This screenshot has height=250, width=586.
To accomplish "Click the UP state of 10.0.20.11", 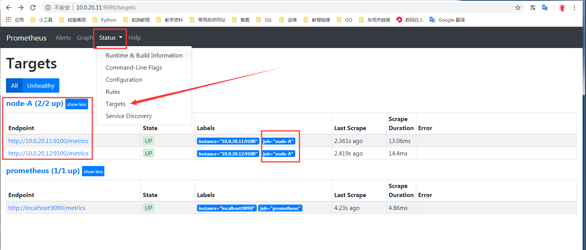I will tap(149, 141).
